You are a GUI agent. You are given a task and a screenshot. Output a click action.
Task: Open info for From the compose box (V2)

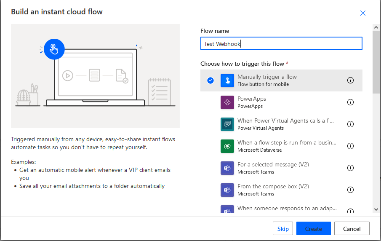pos(350,190)
